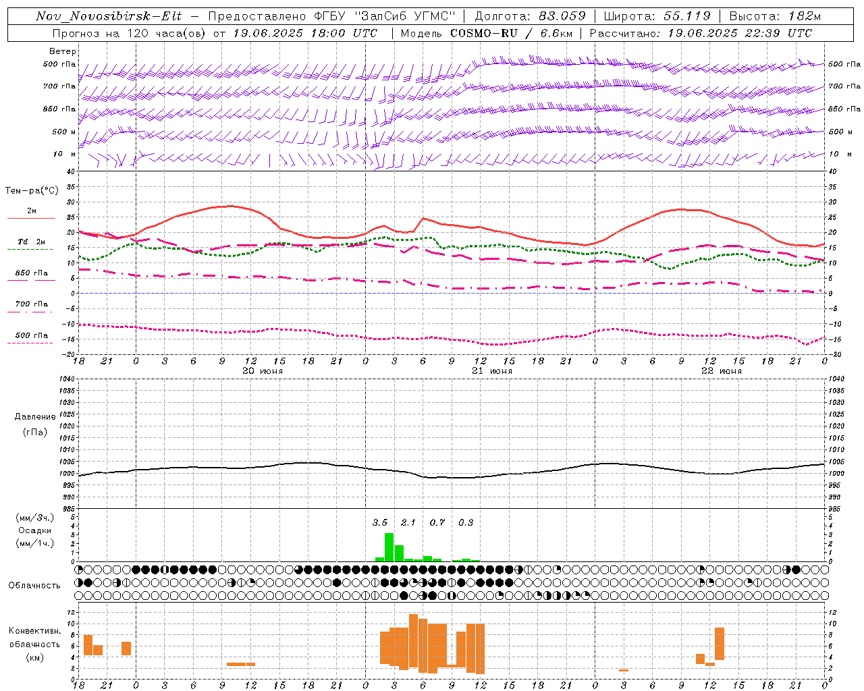Screen dimensions: 864x691
Task: Click the Конвективн. облачность (км) label
Action: 34,644
